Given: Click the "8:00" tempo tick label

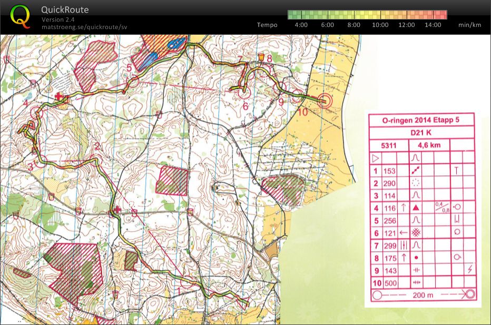Looking at the screenshot, I should [x=353, y=25].
